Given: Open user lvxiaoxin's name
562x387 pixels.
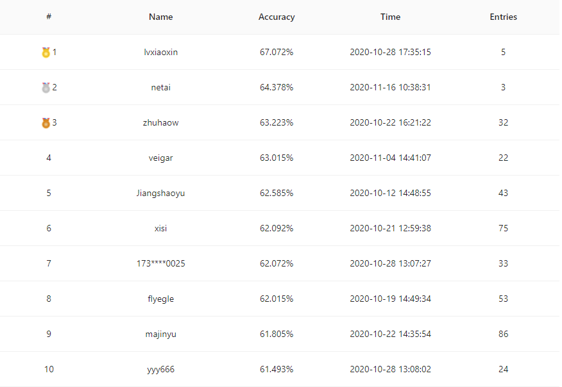Looking at the screenshot, I should (161, 53).
